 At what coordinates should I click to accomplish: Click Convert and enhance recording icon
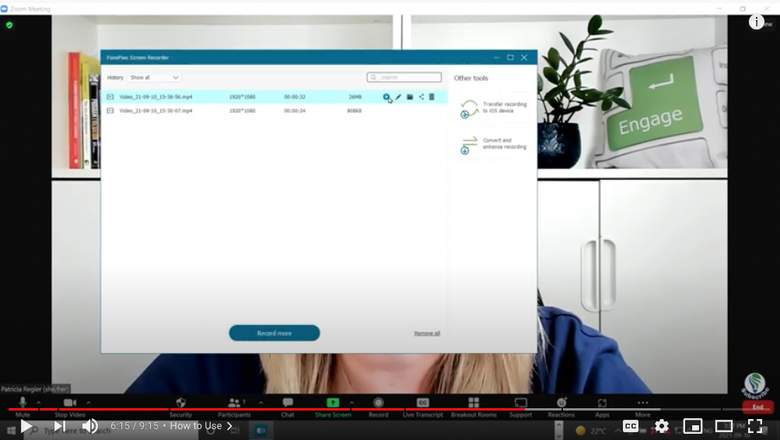point(468,144)
